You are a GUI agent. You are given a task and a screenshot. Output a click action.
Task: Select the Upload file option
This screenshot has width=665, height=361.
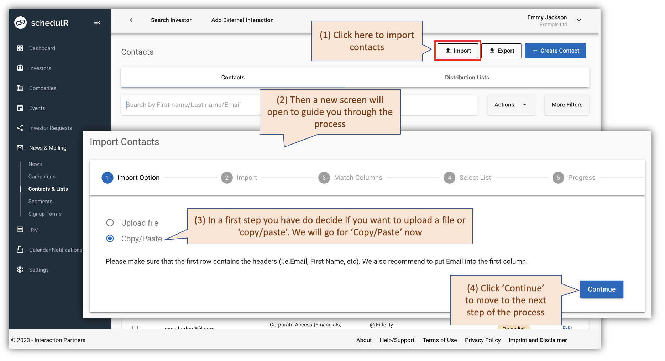pyautogui.click(x=110, y=223)
